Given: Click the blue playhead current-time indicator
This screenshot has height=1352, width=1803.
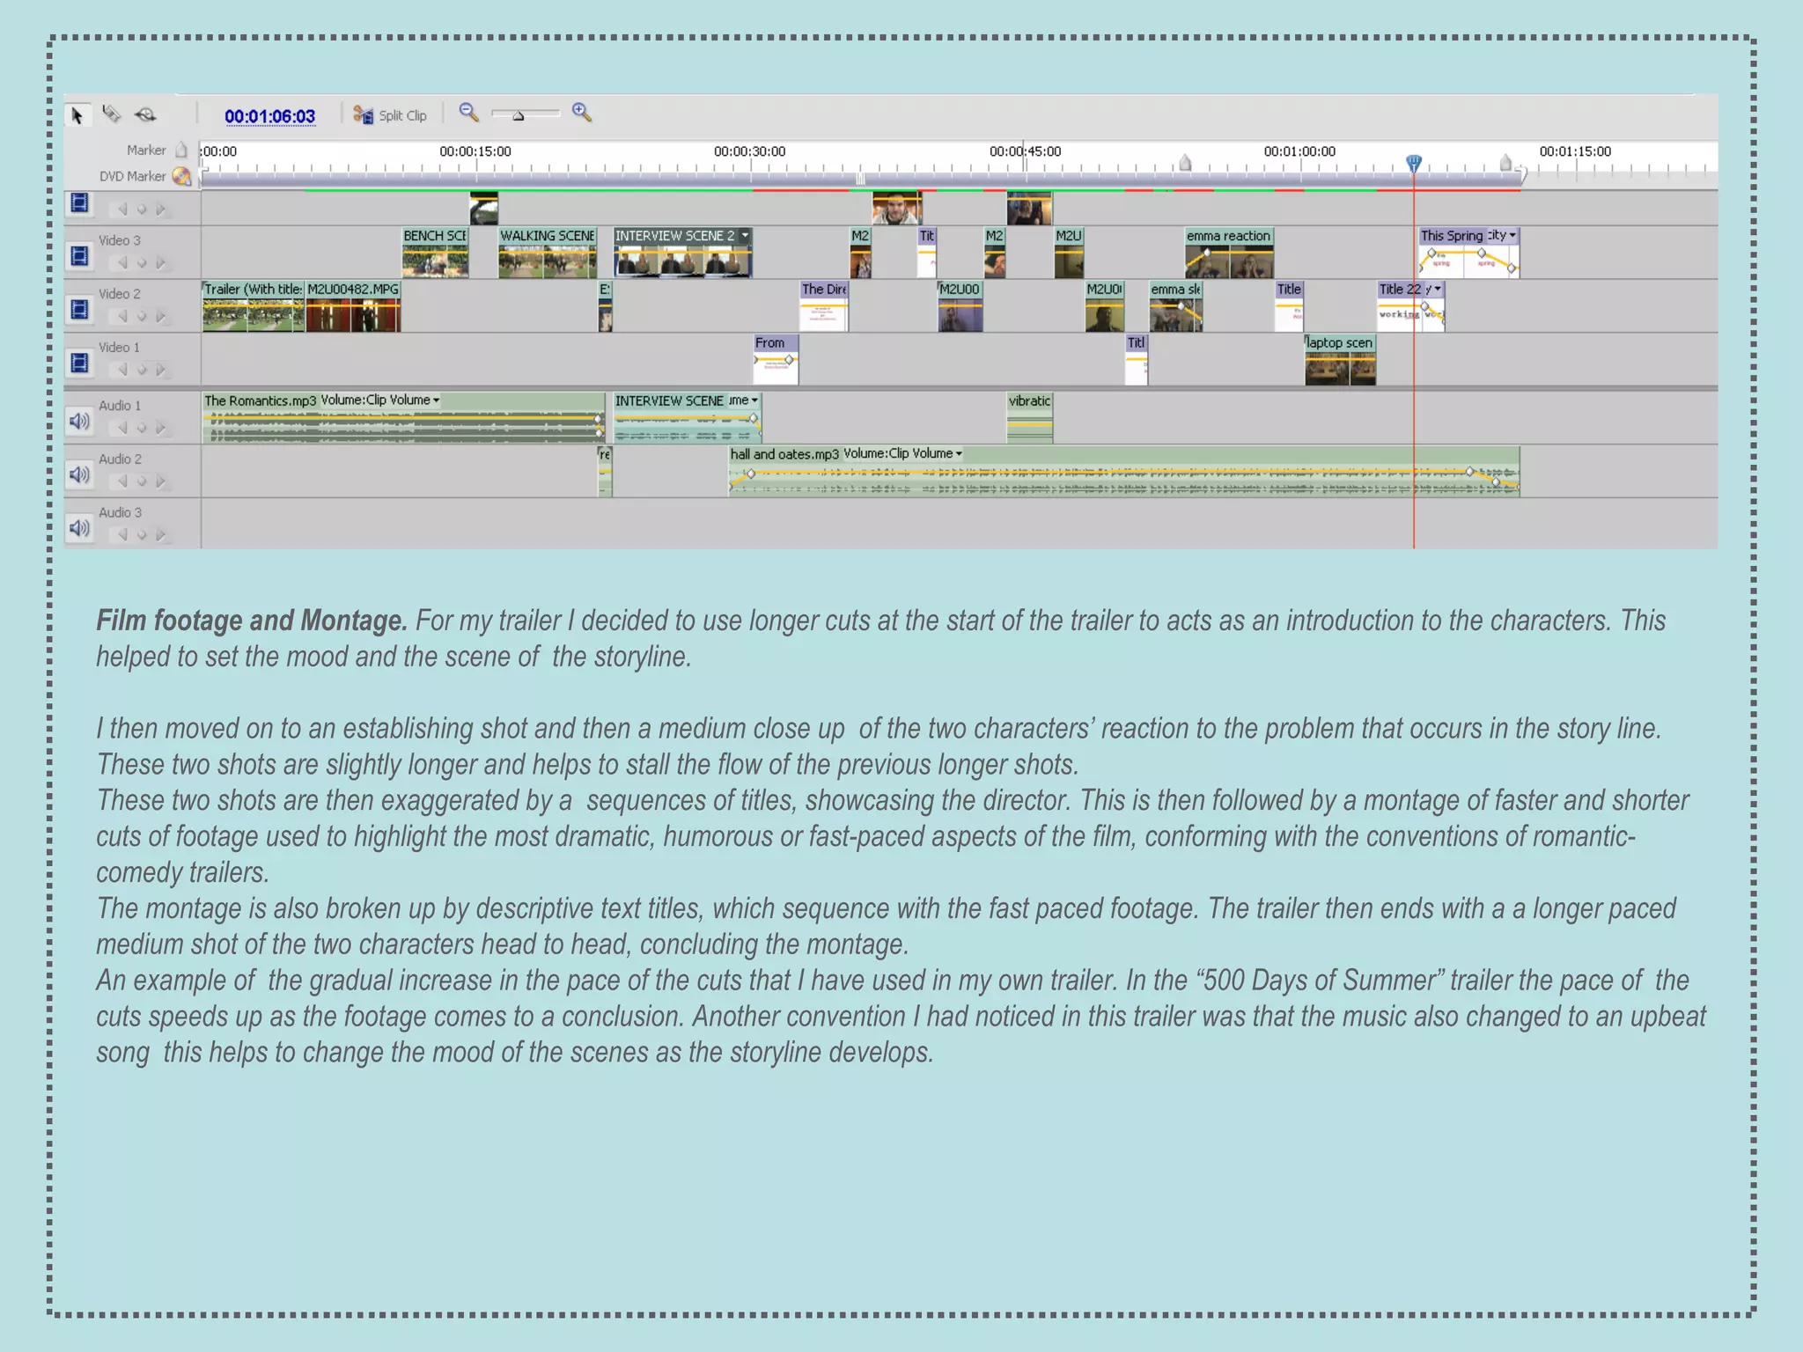Looking at the screenshot, I should (1414, 163).
